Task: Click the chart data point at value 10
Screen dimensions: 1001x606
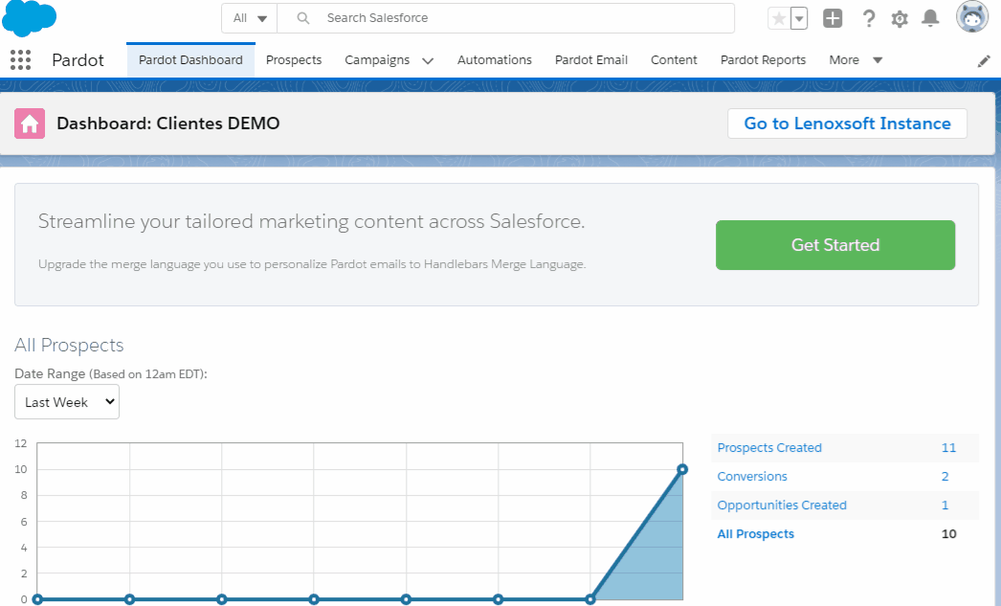Action: point(681,469)
